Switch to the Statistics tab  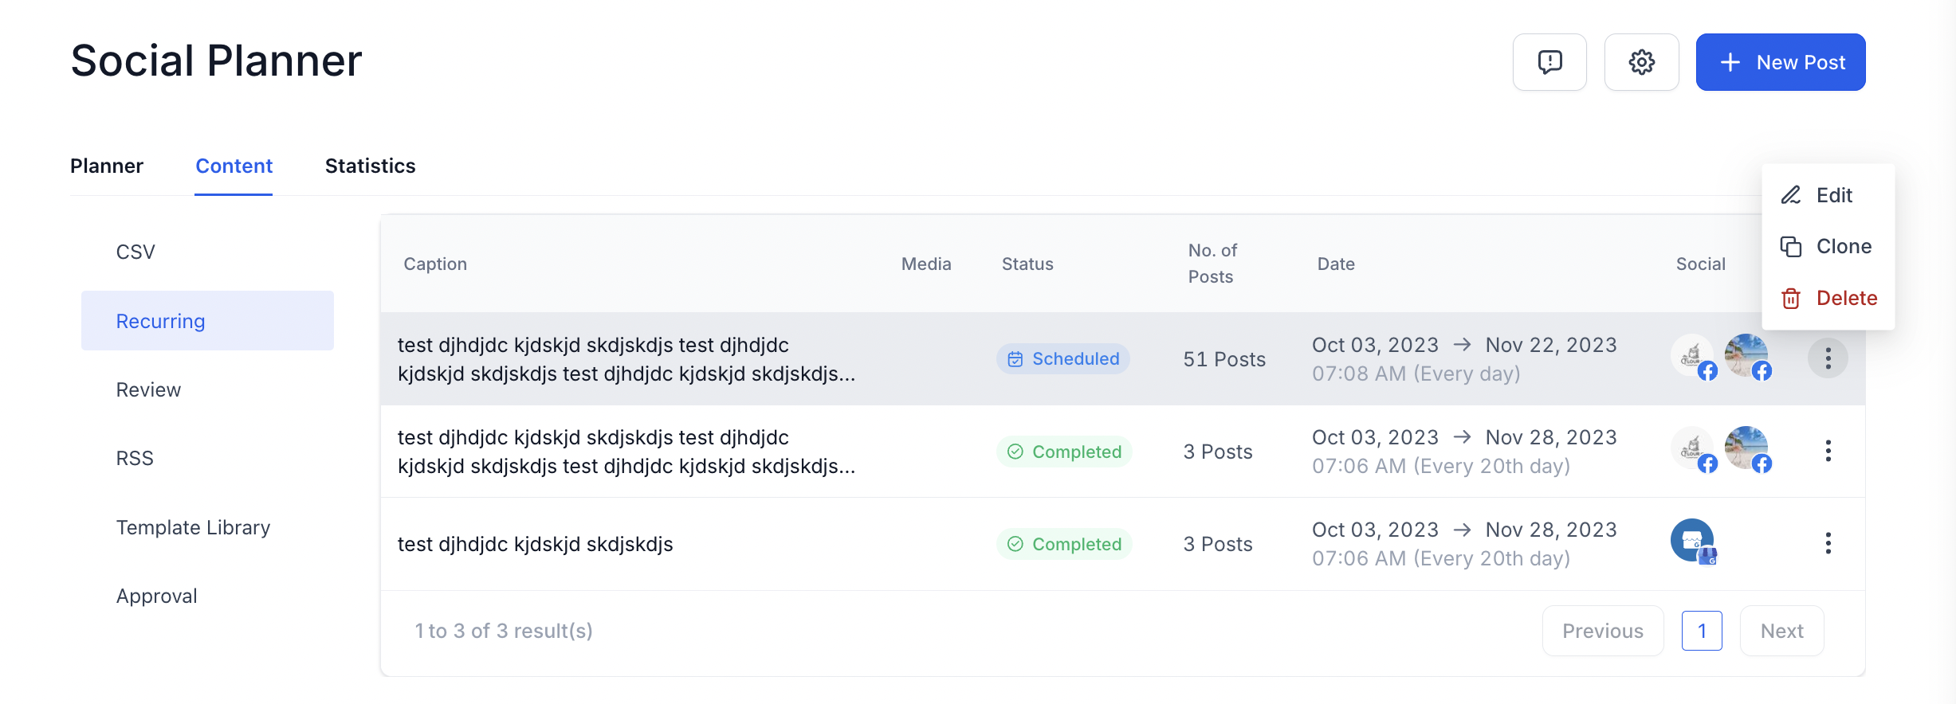click(370, 166)
